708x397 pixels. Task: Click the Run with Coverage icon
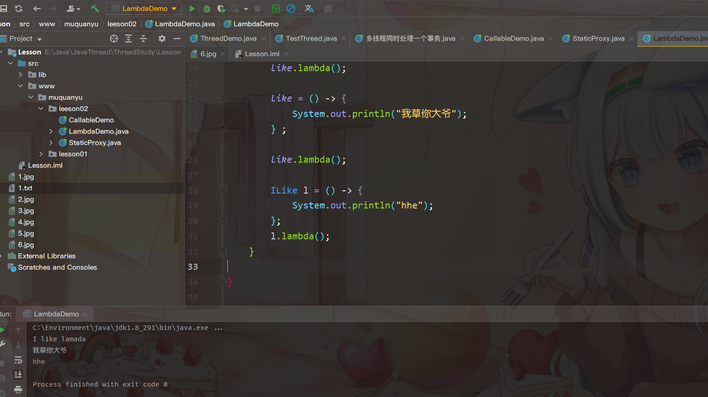(221, 9)
